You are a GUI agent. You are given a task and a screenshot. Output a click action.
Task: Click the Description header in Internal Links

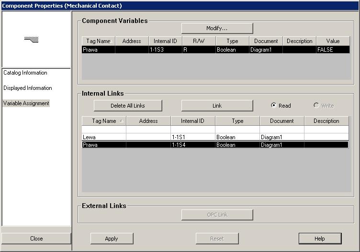click(326, 121)
